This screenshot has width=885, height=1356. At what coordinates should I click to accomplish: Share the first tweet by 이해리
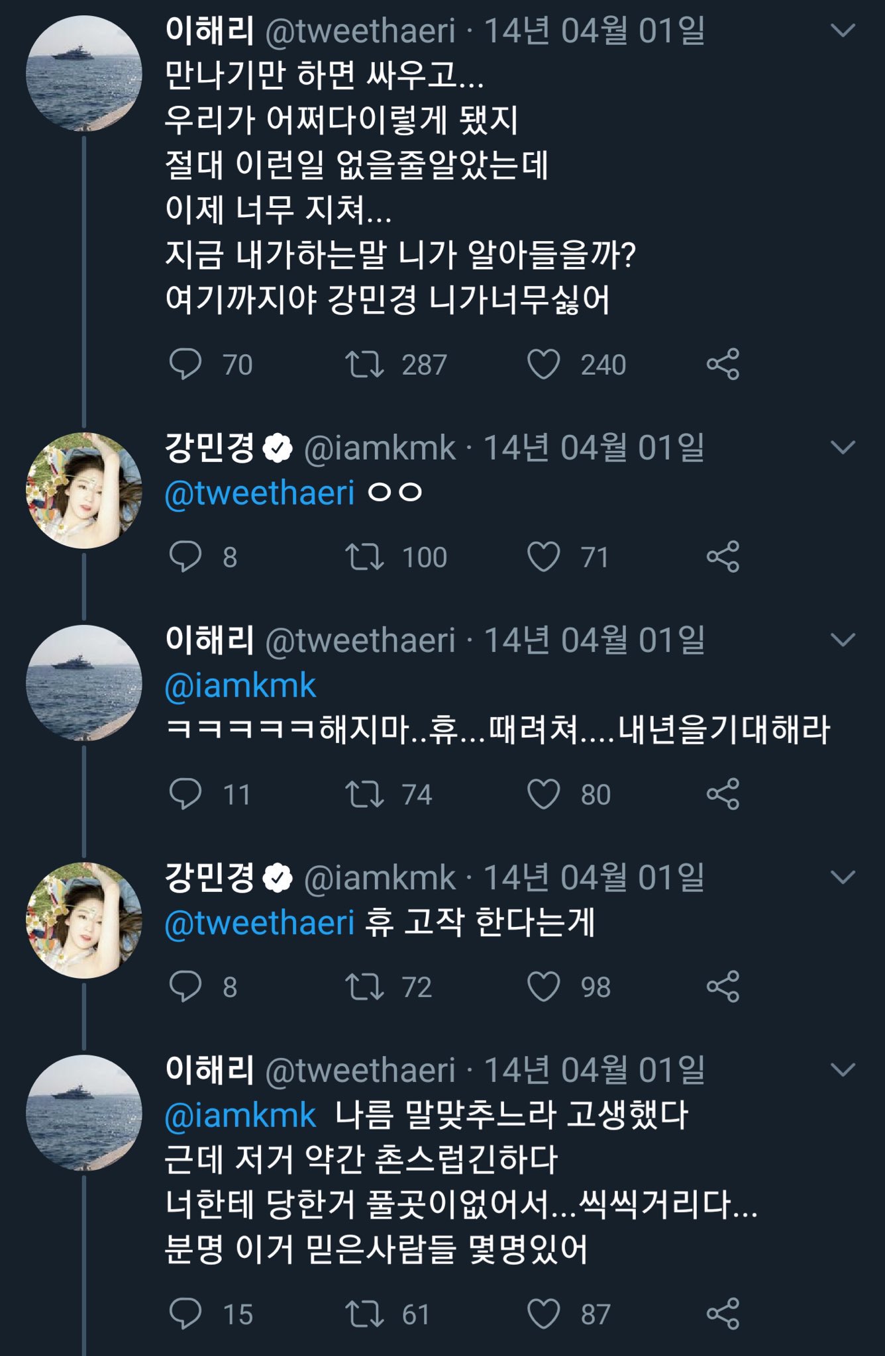pos(723,364)
